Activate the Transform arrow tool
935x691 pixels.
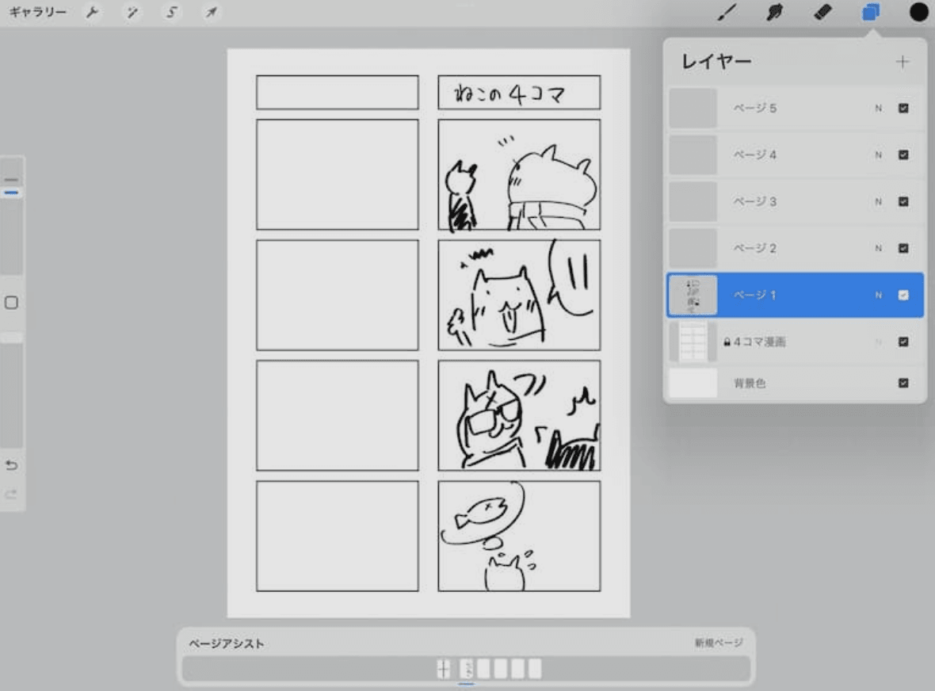point(211,12)
